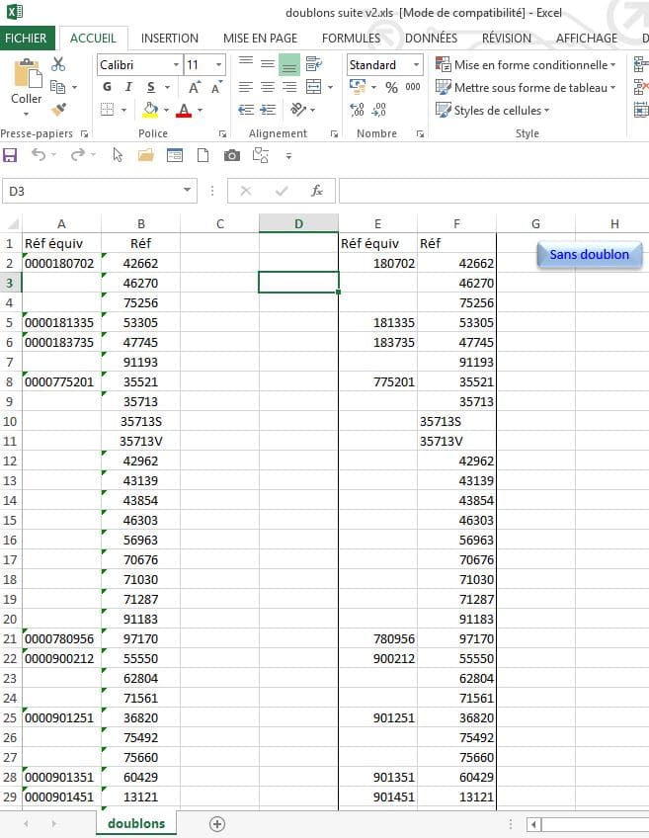
Task: Click the percent style icon
Action: pos(391,87)
